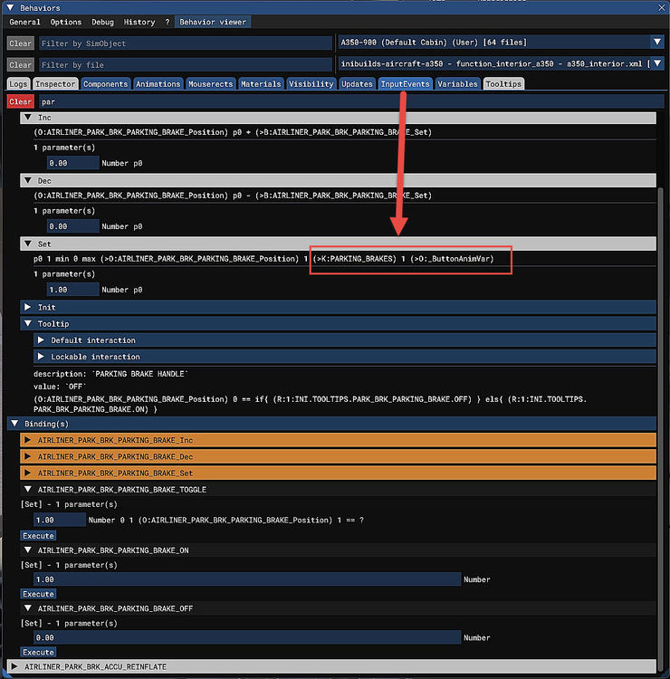The height and width of the screenshot is (679, 670).
Task: Clear the Filter by SimObject field
Action: [x=20, y=43]
